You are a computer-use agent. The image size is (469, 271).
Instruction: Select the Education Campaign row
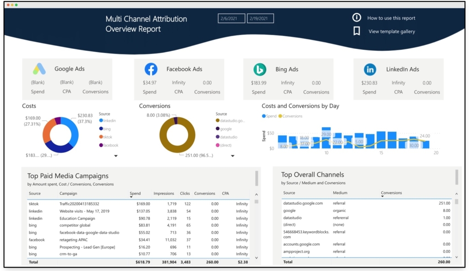tap(138, 218)
